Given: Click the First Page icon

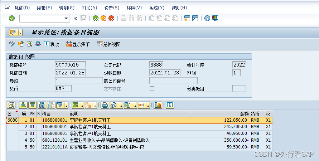Looking at the screenshot, I should pyautogui.click(x=151, y=19).
